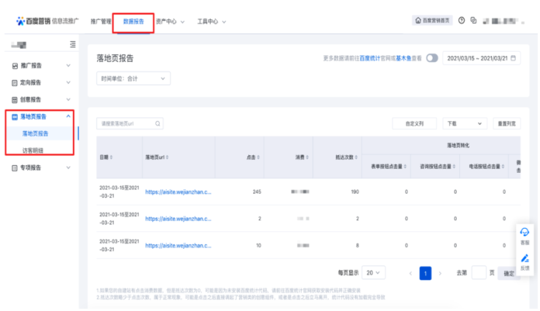Click the 推广报告 sidebar icon
The height and width of the screenshot is (311, 540).
pos(15,65)
